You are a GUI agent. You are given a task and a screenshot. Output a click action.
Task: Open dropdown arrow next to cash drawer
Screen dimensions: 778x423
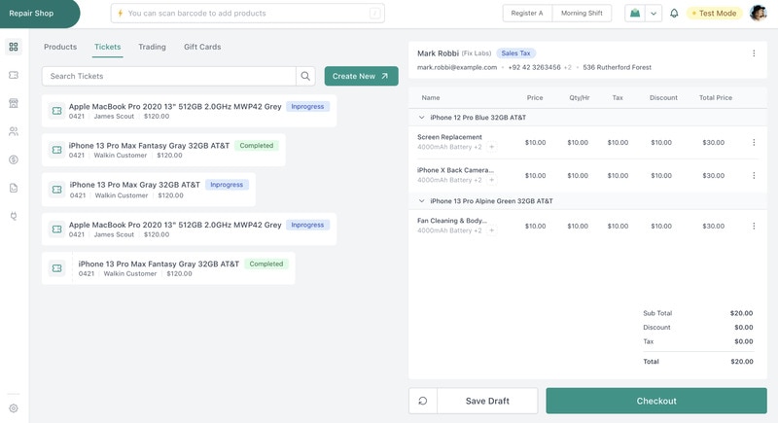tap(654, 14)
